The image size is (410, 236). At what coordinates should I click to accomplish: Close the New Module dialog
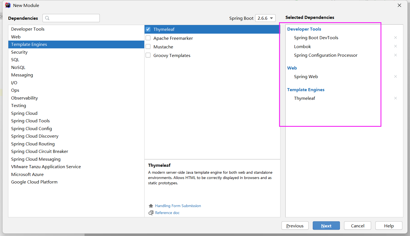click(399, 5)
